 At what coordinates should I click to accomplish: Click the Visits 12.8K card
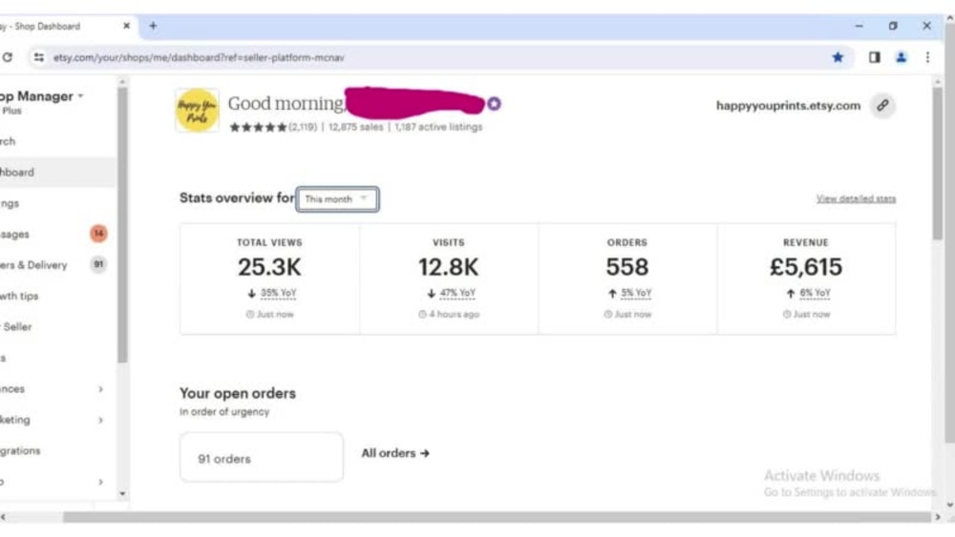[x=448, y=279]
